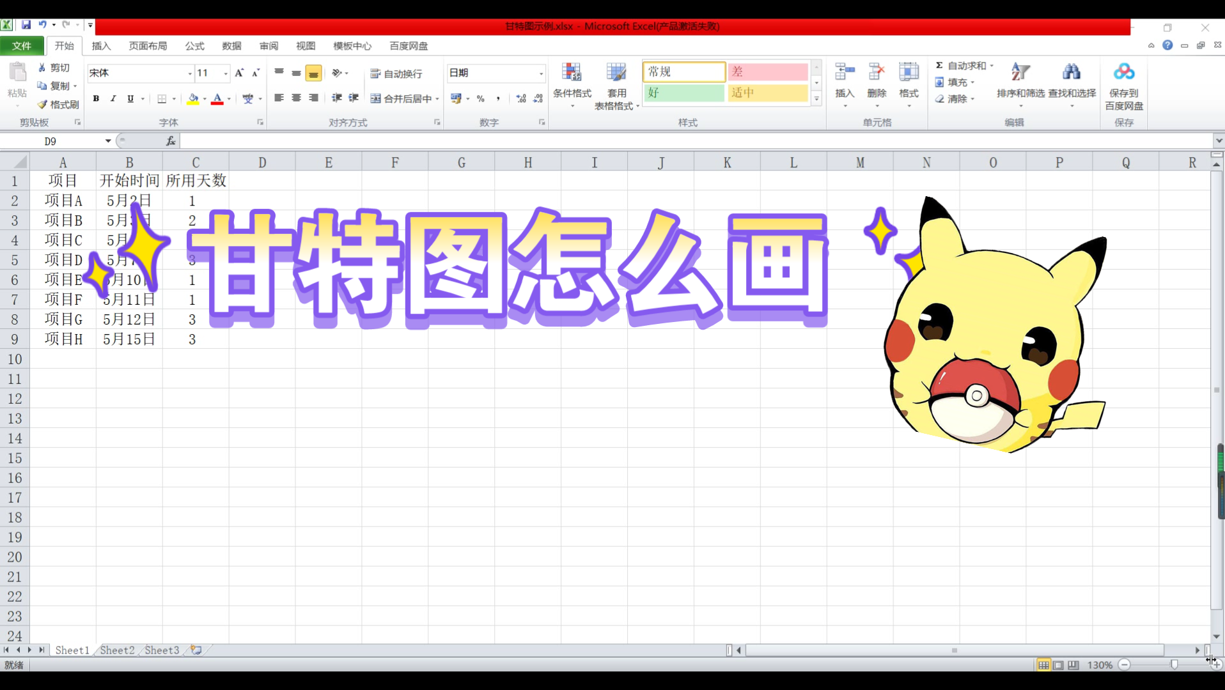This screenshot has width=1225, height=690.
Task: Increase font size with the large A icon
Action: [x=239, y=73]
